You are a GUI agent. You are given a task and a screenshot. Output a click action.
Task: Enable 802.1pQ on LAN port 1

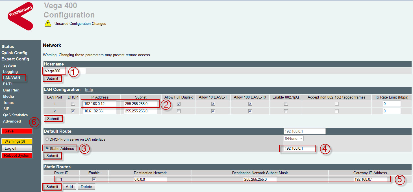pyautogui.click(x=286, y=104)
